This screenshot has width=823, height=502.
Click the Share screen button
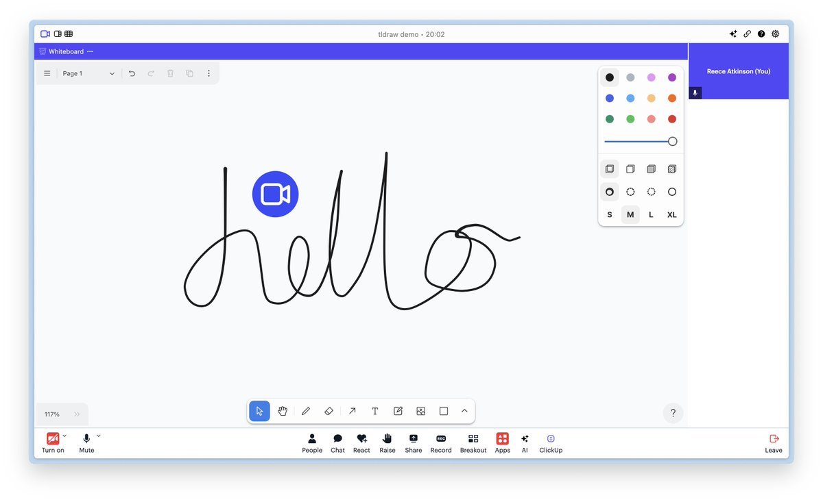pyautogui.click(x=414, y=442)
